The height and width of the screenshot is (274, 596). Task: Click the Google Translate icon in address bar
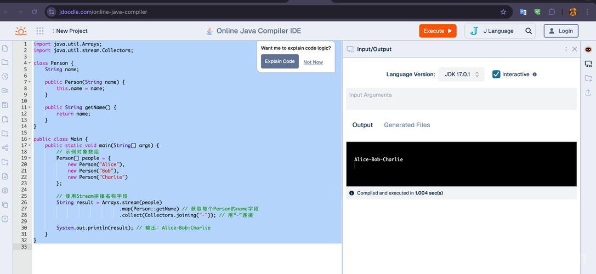pos(523,12)
